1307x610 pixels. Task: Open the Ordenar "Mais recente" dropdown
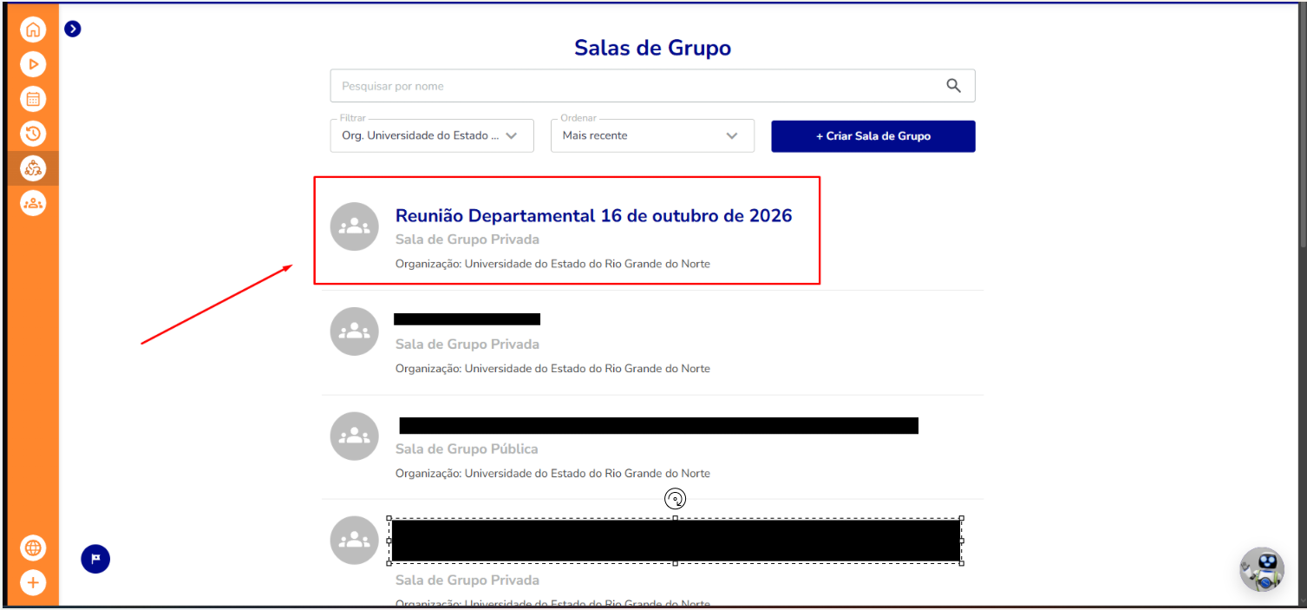click(x=652, y=135)
